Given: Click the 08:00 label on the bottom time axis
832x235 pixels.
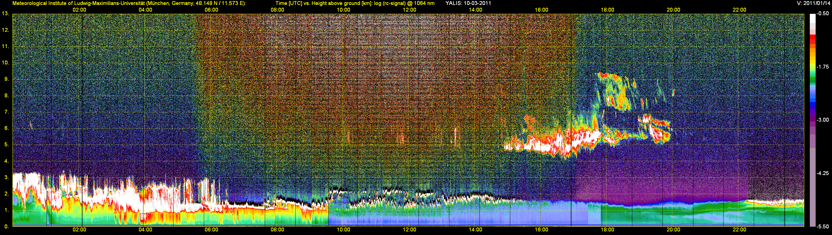Looking at the screenshot, I should pos(277,230).
